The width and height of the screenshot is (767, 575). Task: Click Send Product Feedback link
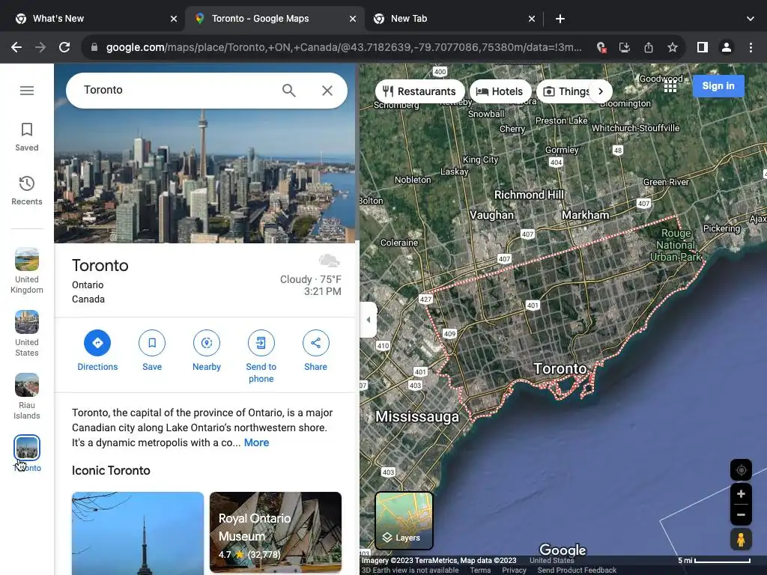(x=577, y=570)
